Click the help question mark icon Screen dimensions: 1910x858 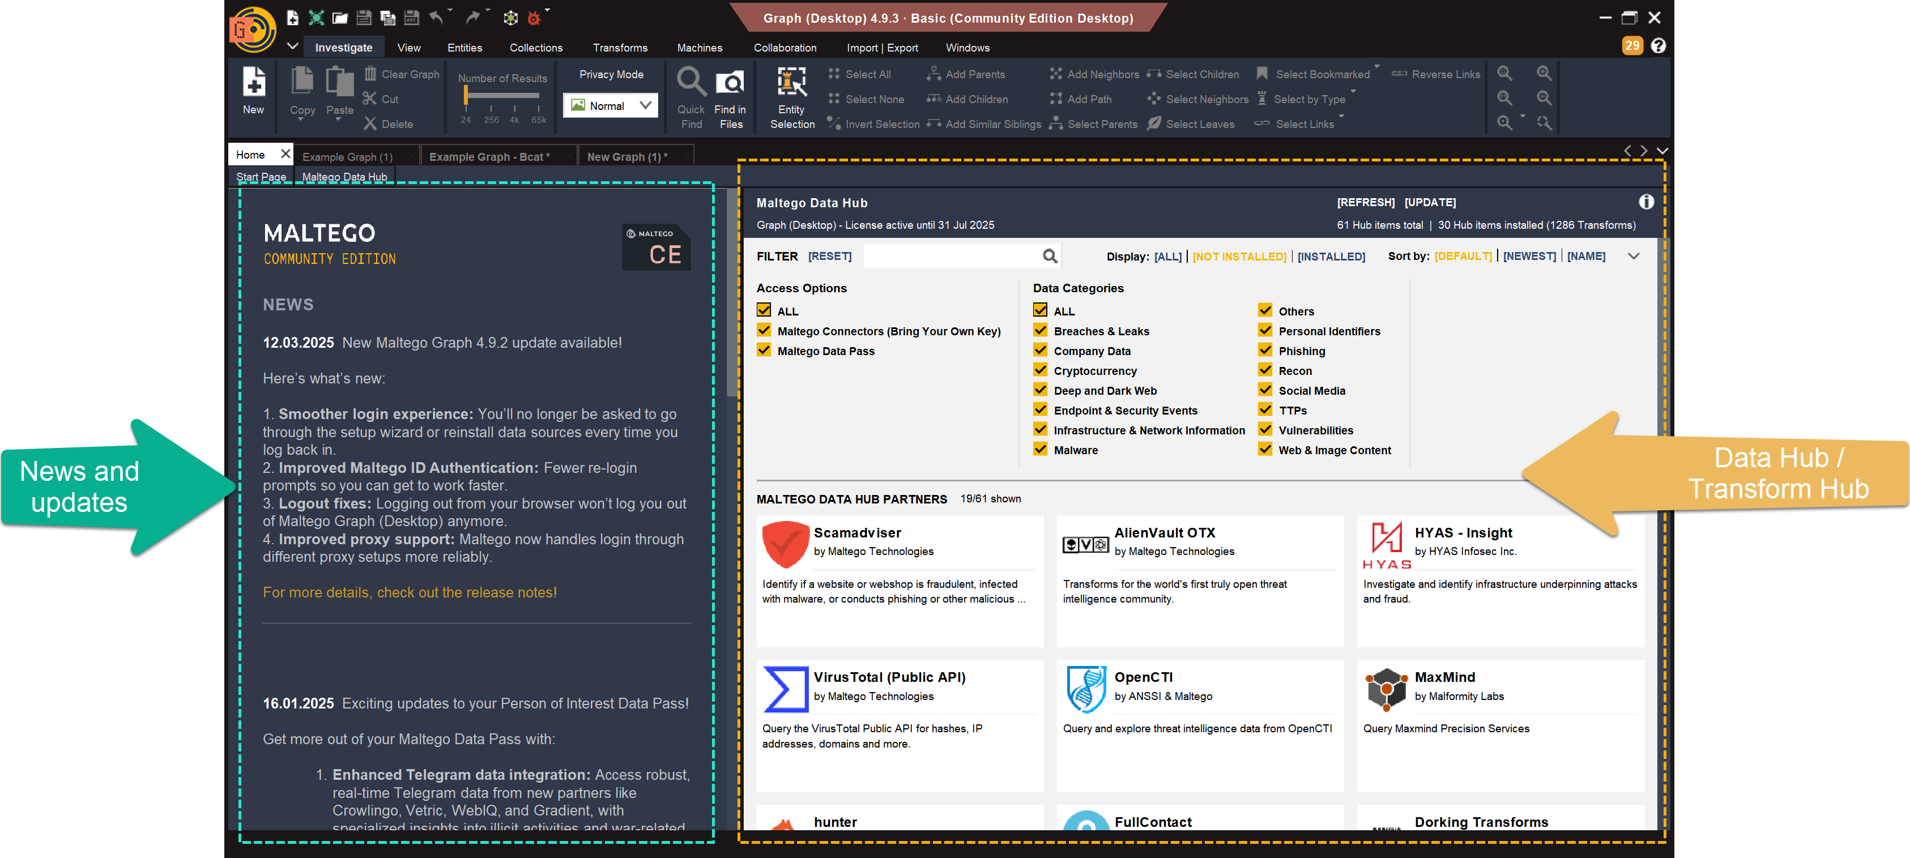pos(1659,45)
